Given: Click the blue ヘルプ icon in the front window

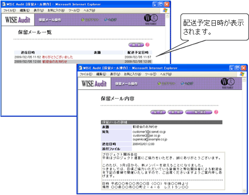Looking at the screenshot, I should click(183, 83).
